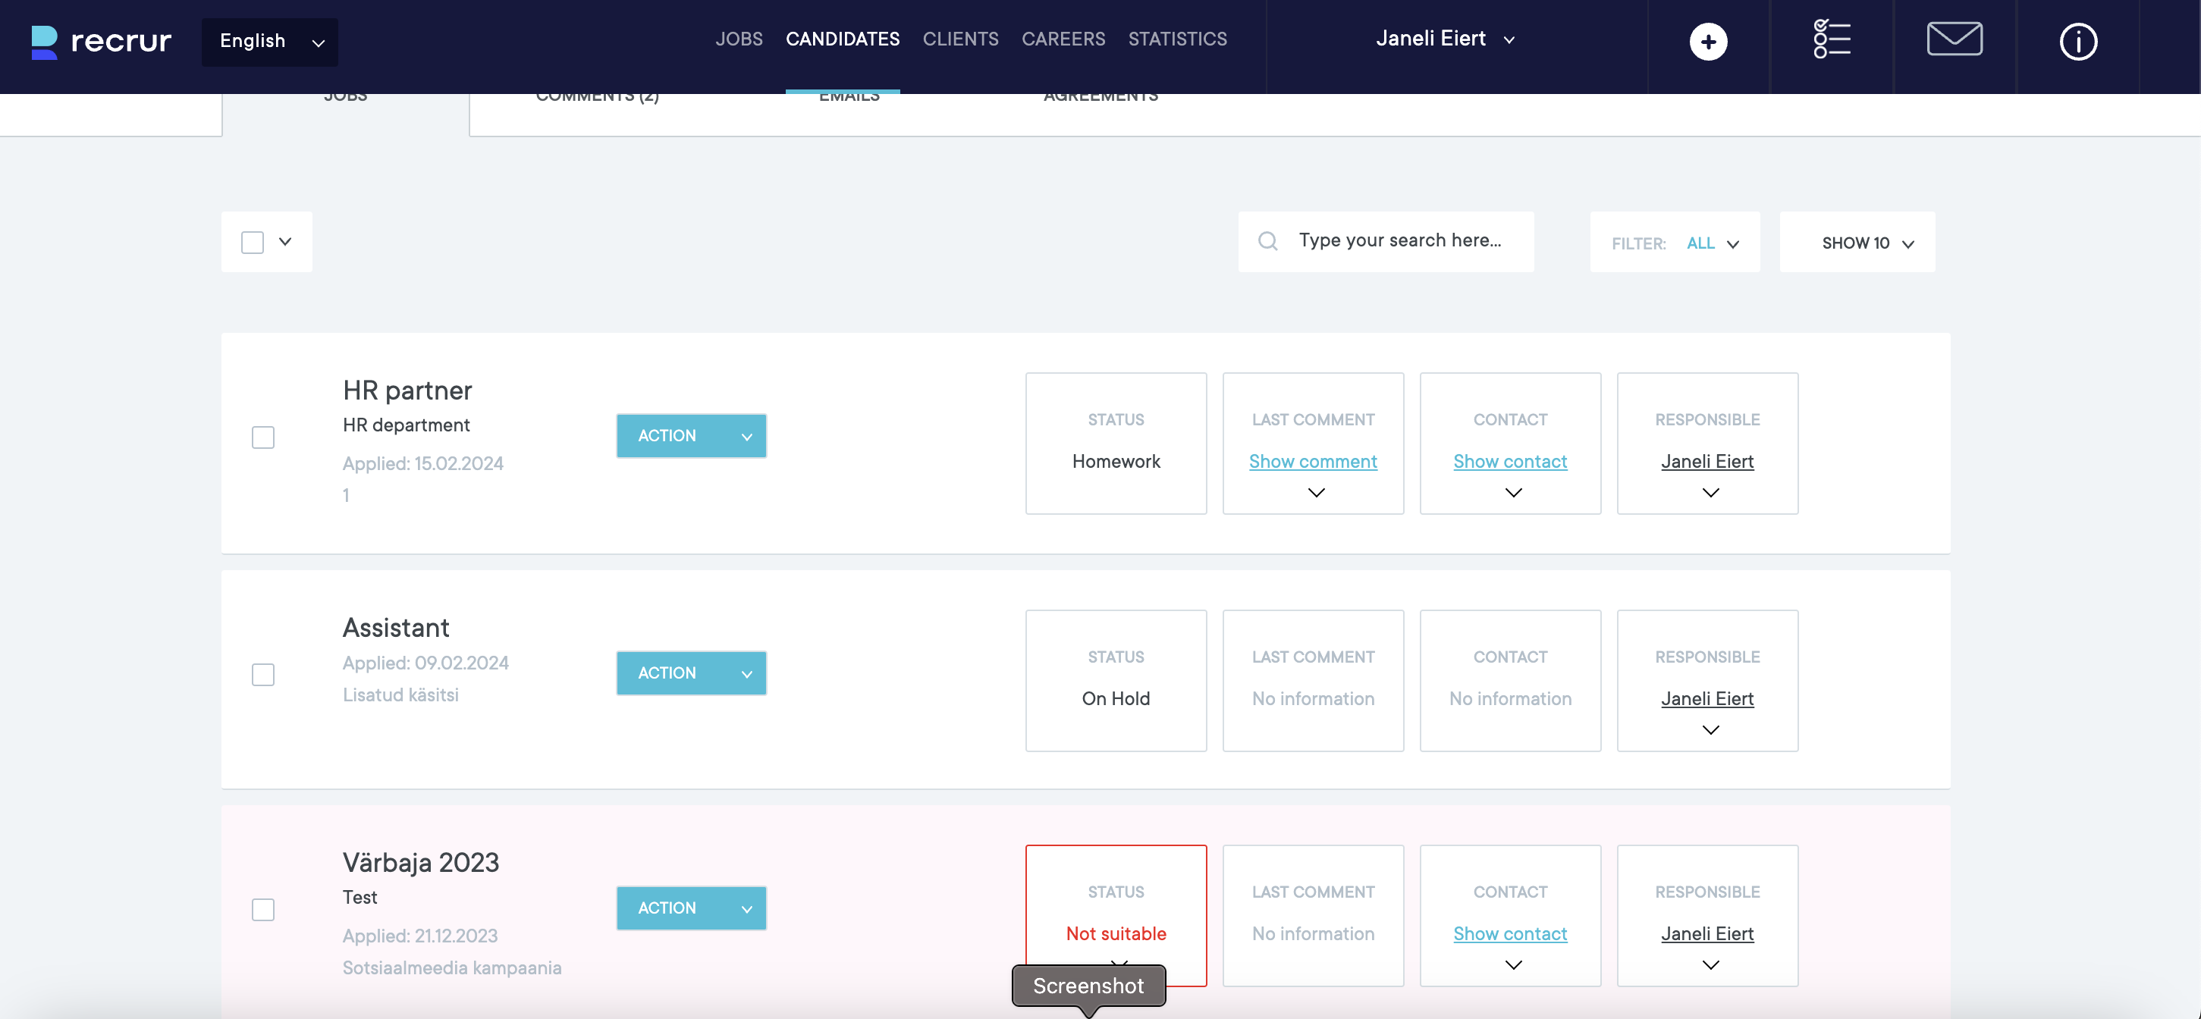Screen dimensions: 2201x1019
Task: Open the task checklist icon
Action: [1831, 39]
